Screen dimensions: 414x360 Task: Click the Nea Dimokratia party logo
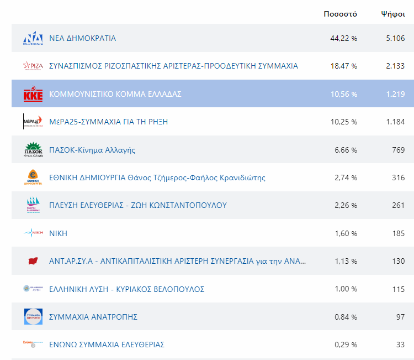(33, 39)
